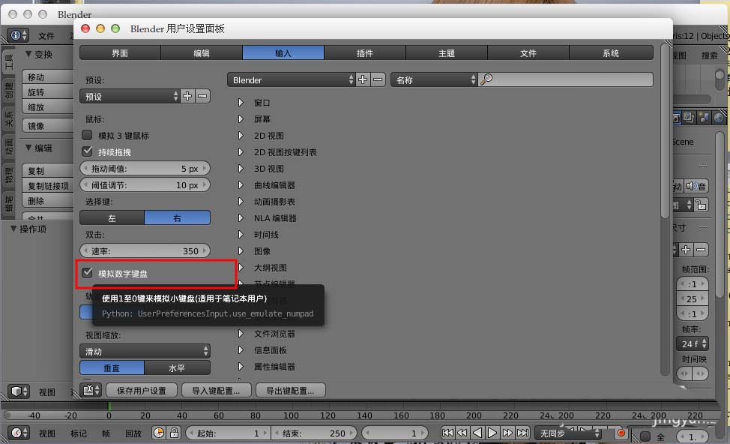Open the World properties tab icon
This screenshot has width=730, height=444.
tap(720, 118)
